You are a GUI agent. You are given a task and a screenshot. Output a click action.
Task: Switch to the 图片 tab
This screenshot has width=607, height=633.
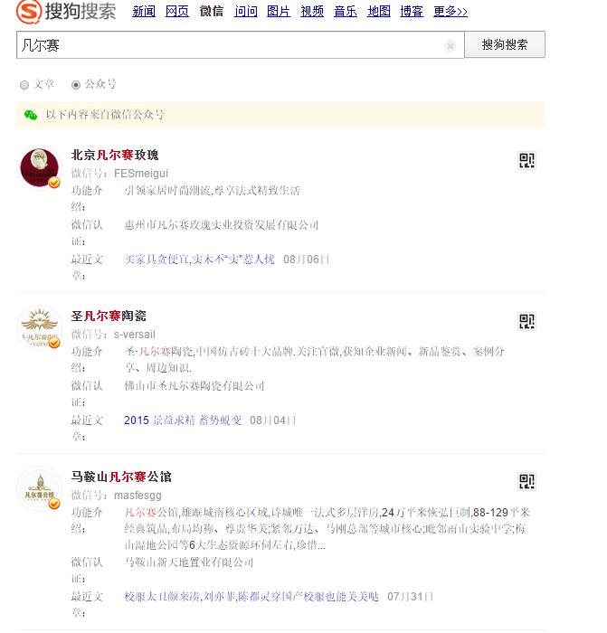point(279,11)
